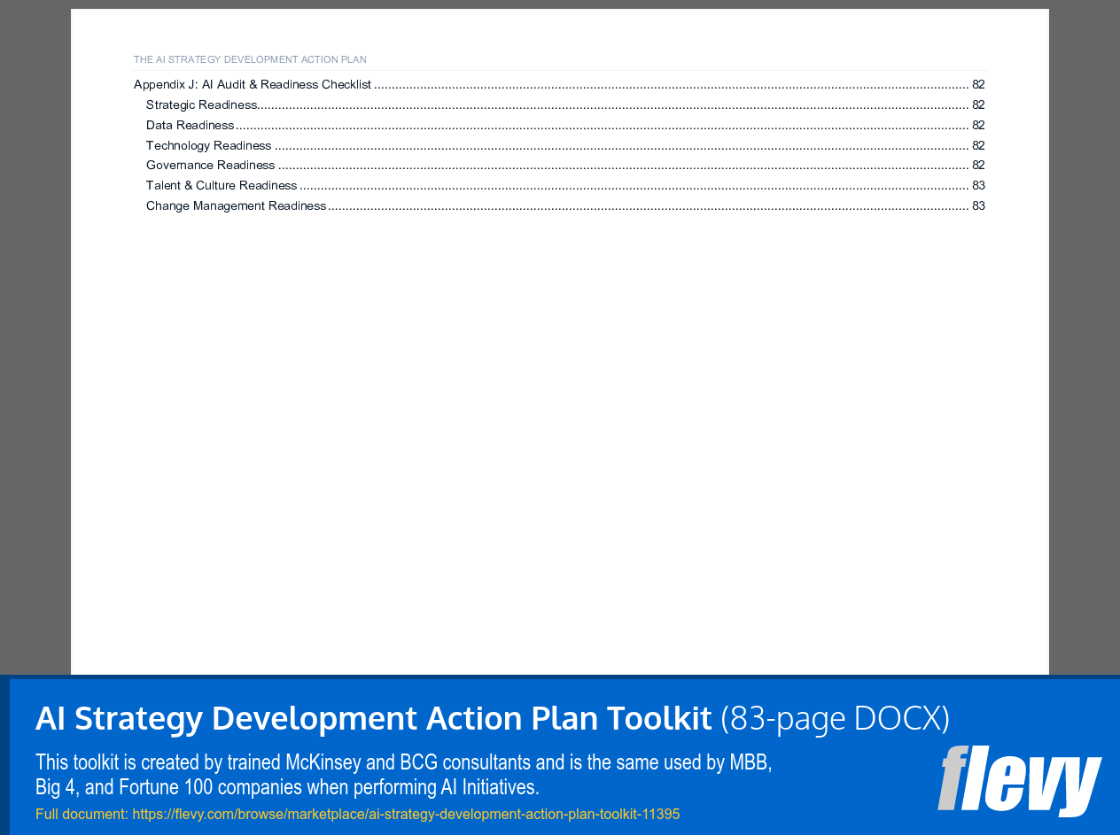Click the '(83-page DOCX)' label

tap(836, 717)
